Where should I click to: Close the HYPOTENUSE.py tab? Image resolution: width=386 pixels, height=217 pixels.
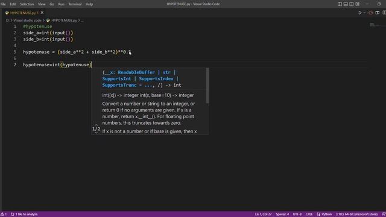(42, 13)
